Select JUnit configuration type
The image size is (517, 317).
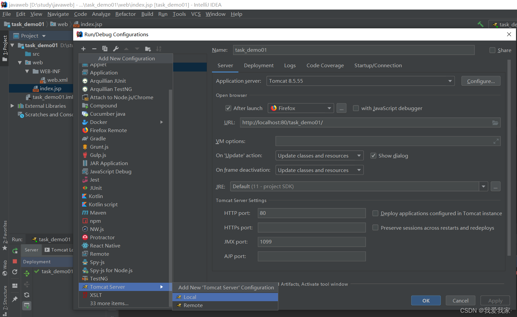click(x=124, y=188)
